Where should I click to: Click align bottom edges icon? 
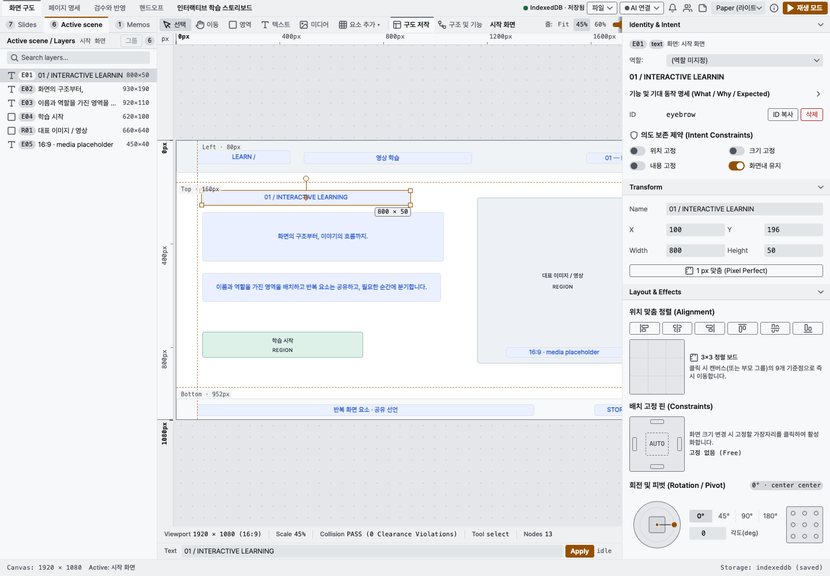click(x=808, y=328)
